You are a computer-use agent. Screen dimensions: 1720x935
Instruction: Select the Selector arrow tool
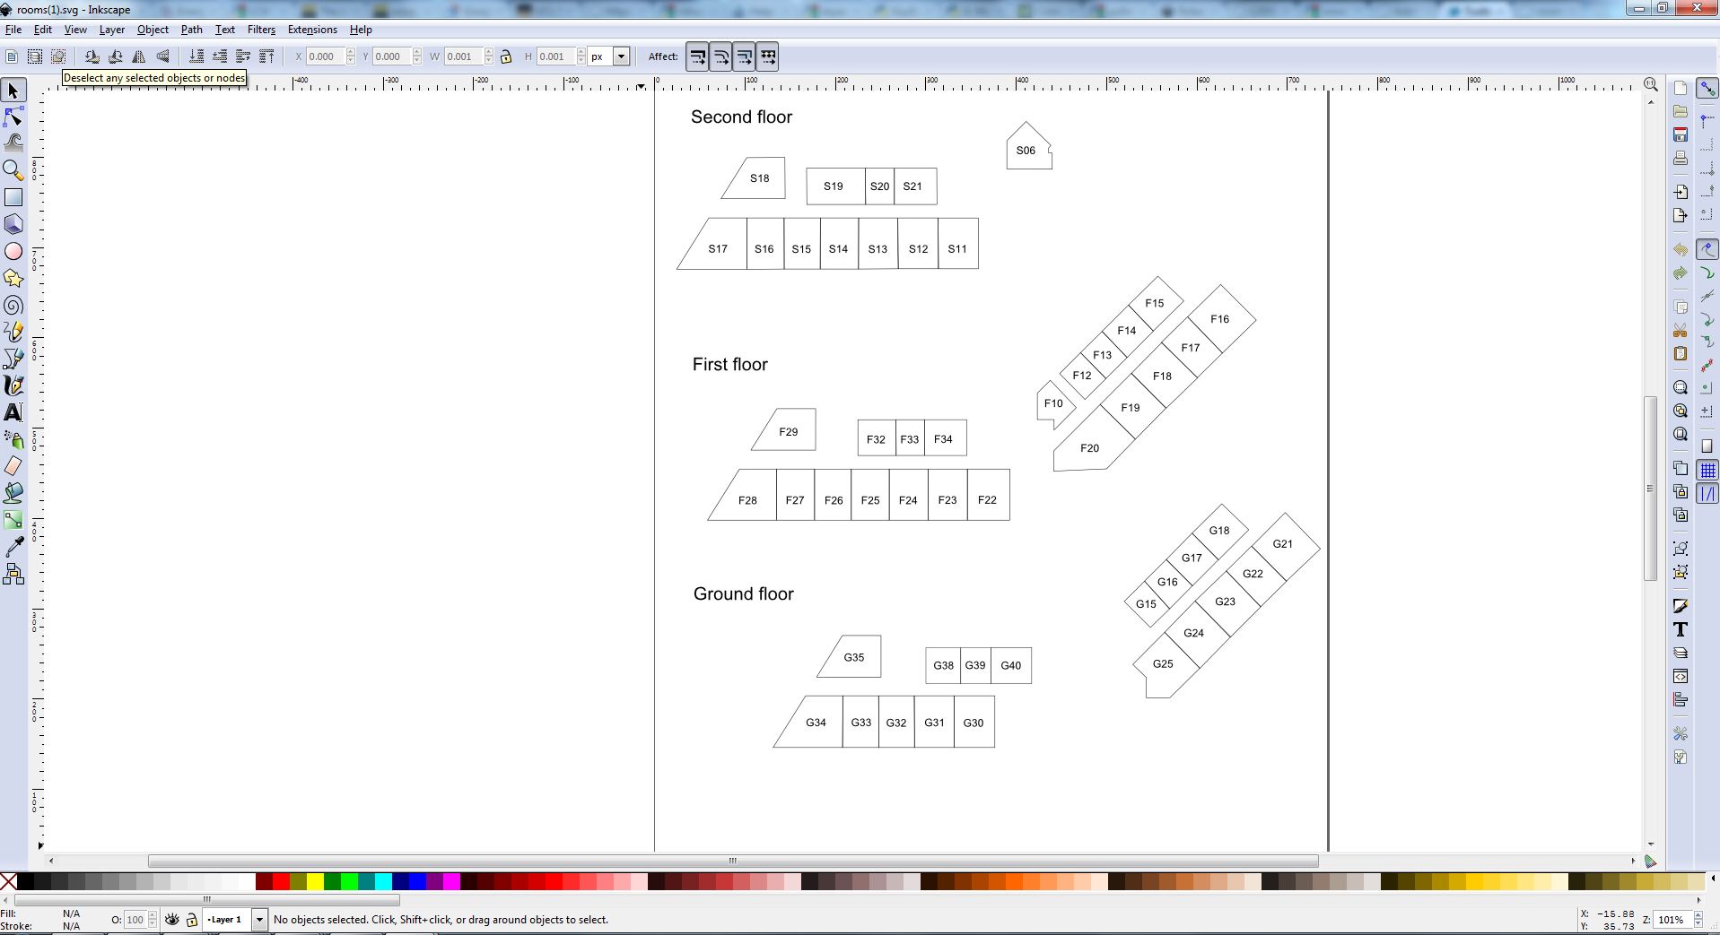coord(13,91)
